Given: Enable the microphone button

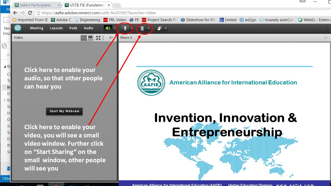Looking at the screenshot, I should click(x=125, y=28).
